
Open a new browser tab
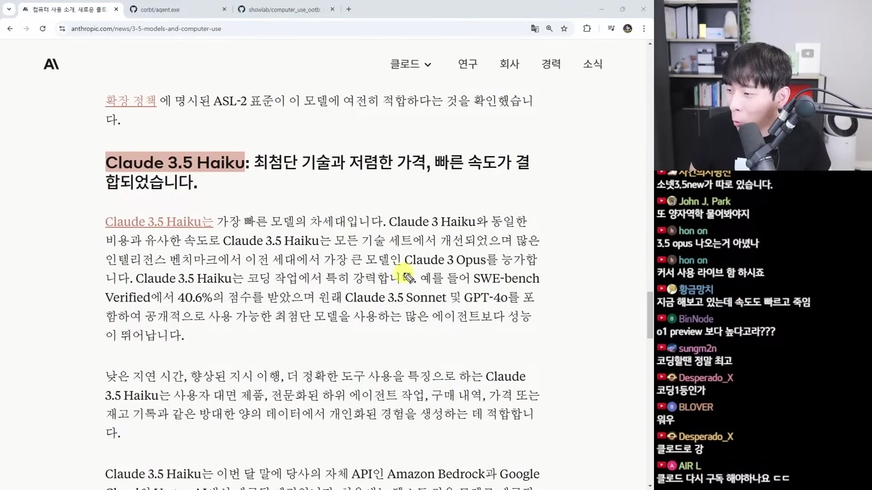click(x=348, y=9)
